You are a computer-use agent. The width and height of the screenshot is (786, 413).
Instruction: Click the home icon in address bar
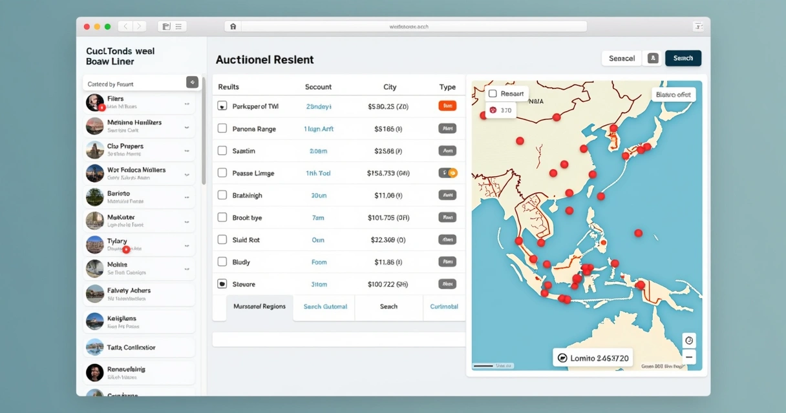click(233, 26)
